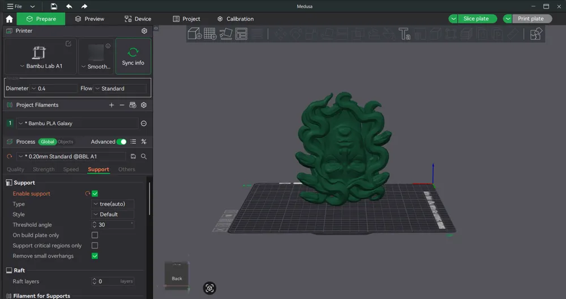
Task: Redo the last undone action
Action: (84, 6)
